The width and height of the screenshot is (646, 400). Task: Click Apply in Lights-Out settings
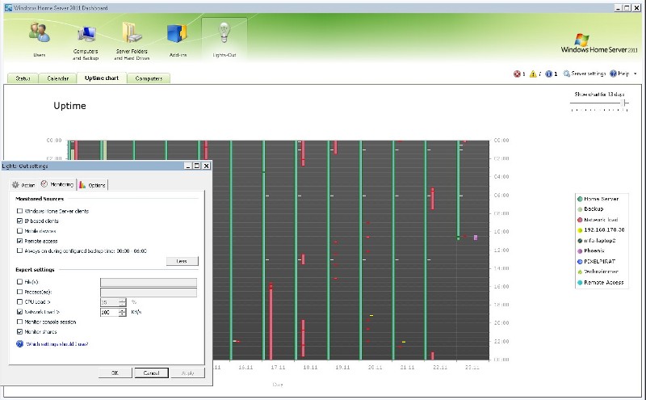click(x=188, y=373)
